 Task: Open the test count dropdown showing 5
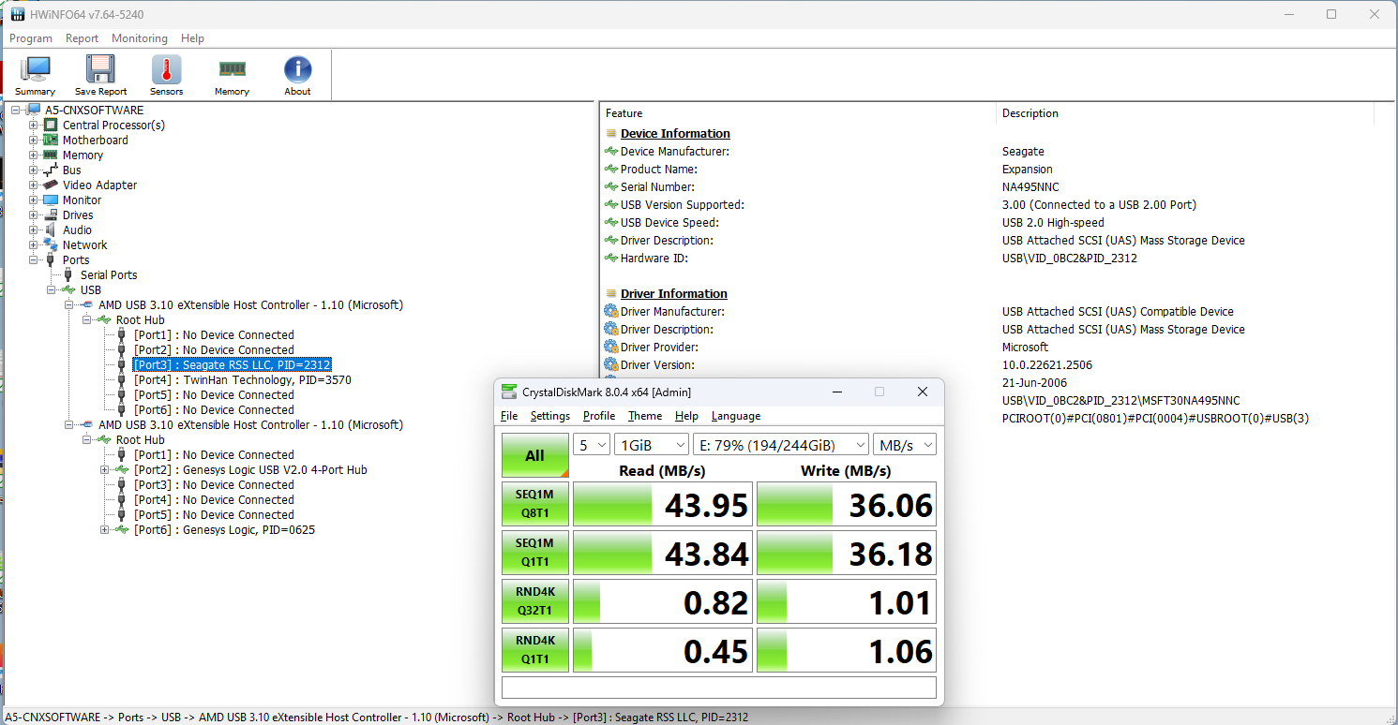(x=592, y=445)
